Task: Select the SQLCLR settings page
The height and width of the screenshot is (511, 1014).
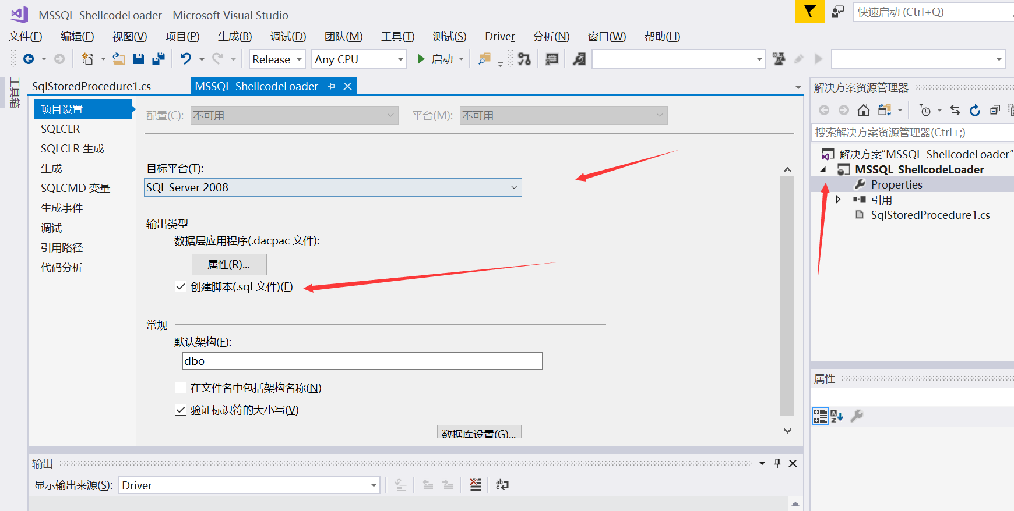Action: [61, 129]
